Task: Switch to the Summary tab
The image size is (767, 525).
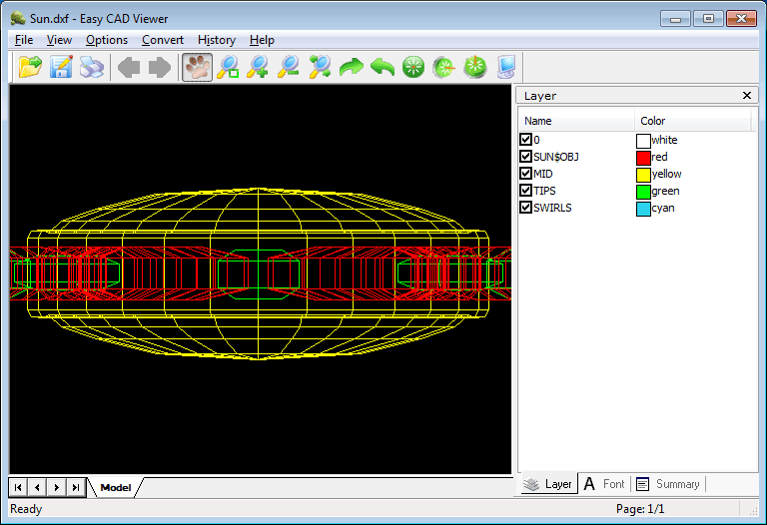Action: [668, 484]
